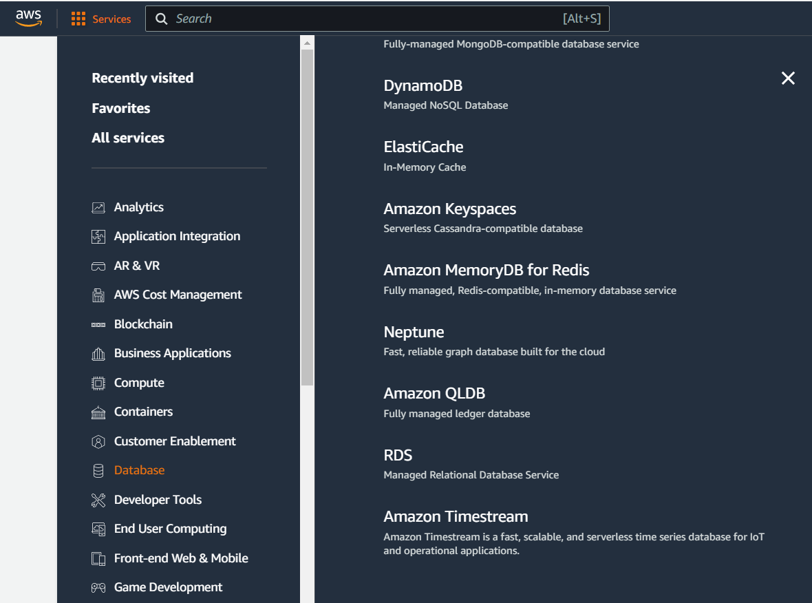Click the Database cylinder icon
The image size is (812, 603).
98,471
